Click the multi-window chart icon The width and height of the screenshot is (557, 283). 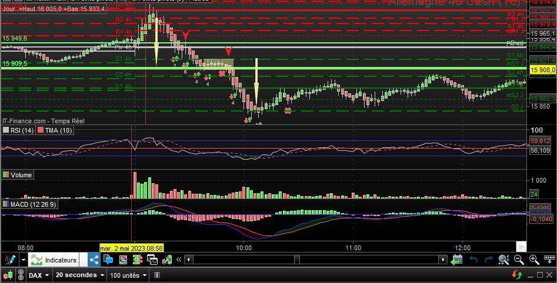pos(152,260)
